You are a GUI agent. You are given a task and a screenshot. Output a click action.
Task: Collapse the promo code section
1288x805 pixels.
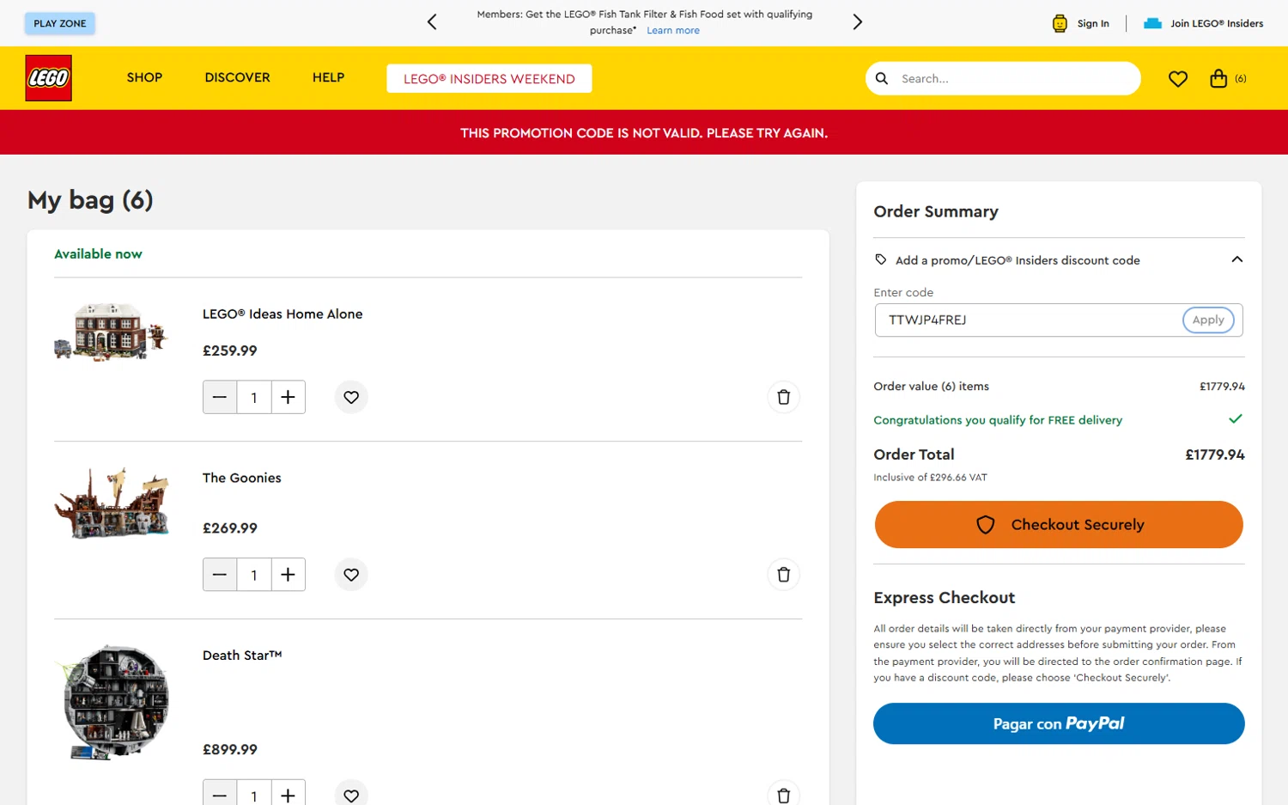(x=1236, y=259)
